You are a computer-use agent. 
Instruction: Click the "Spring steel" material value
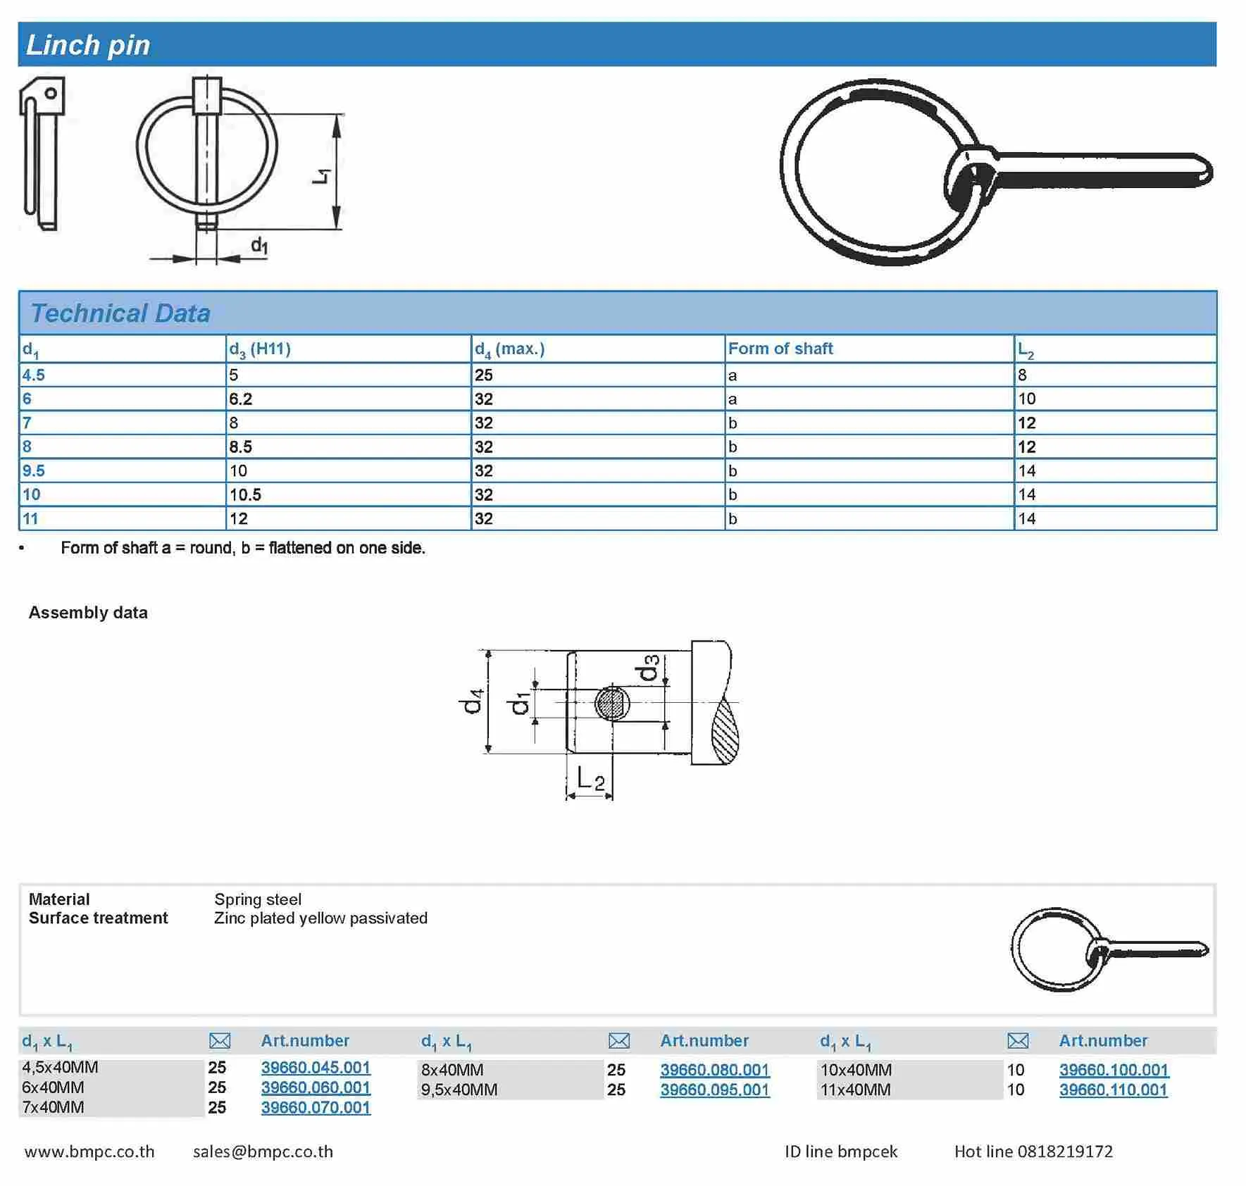point(258,899)
